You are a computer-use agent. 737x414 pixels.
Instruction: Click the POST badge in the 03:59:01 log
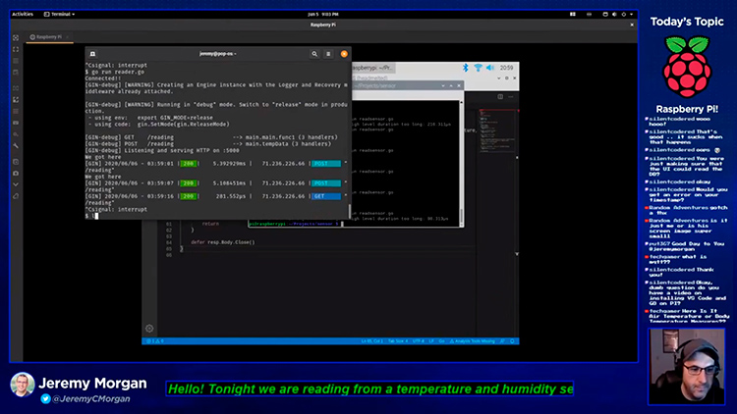pyautogui.click(x=326, y=164)
